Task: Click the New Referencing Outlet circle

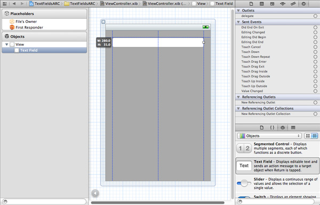Action: tap(315, 102)
